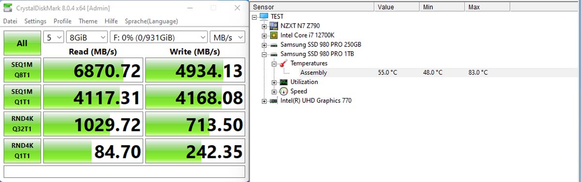Select the Assembly temperature row

(415, 73)
